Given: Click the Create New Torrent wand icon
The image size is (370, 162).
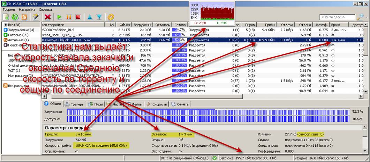Looking at the screenshot, I should (36, 17).
